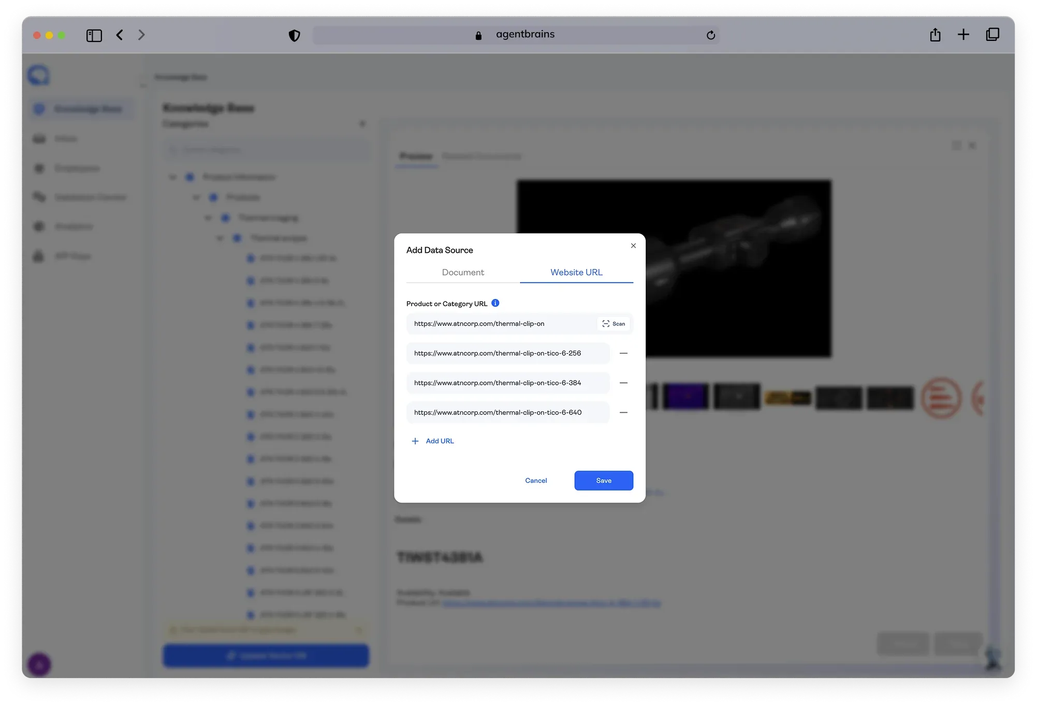The width and height of the screenshot is (1037, 706).
Task: Click Cancel in the dialog
Action: 536,481
